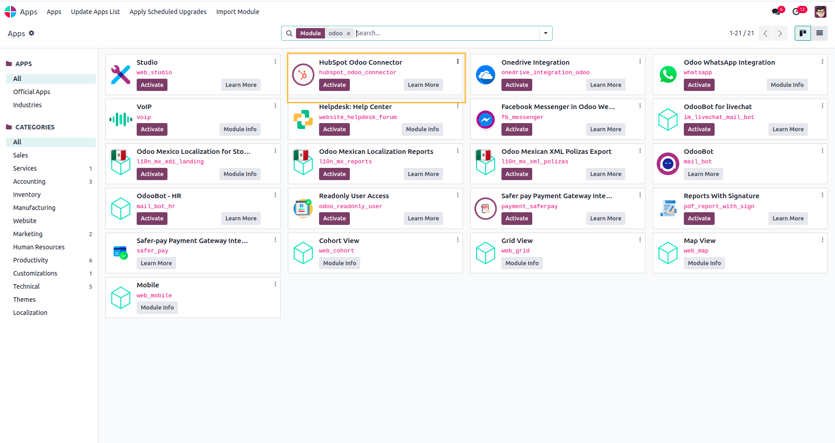This screenshot has height=443, width=835.
Task: Click the Facebook Messenger app icon
Action: (x=486, y=119)
